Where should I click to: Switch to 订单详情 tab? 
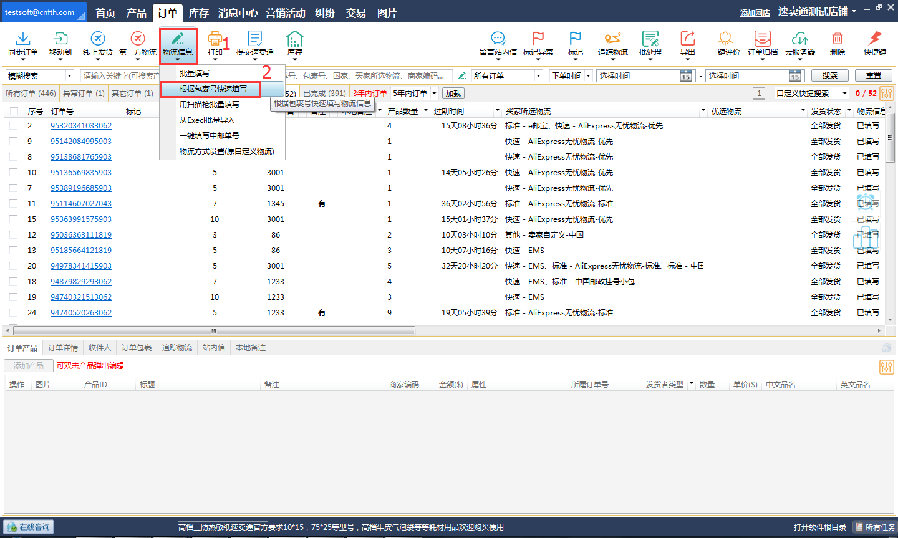[63, 348]
